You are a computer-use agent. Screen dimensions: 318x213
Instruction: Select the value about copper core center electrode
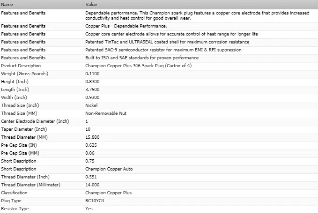(171, 34)
